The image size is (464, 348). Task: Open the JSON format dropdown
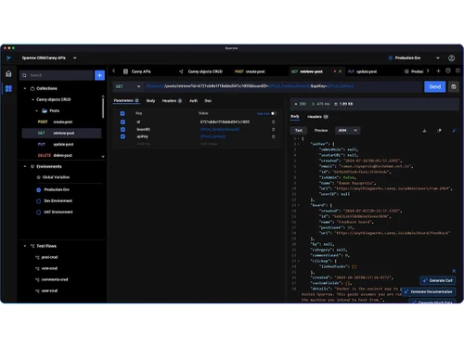(348, 131)
